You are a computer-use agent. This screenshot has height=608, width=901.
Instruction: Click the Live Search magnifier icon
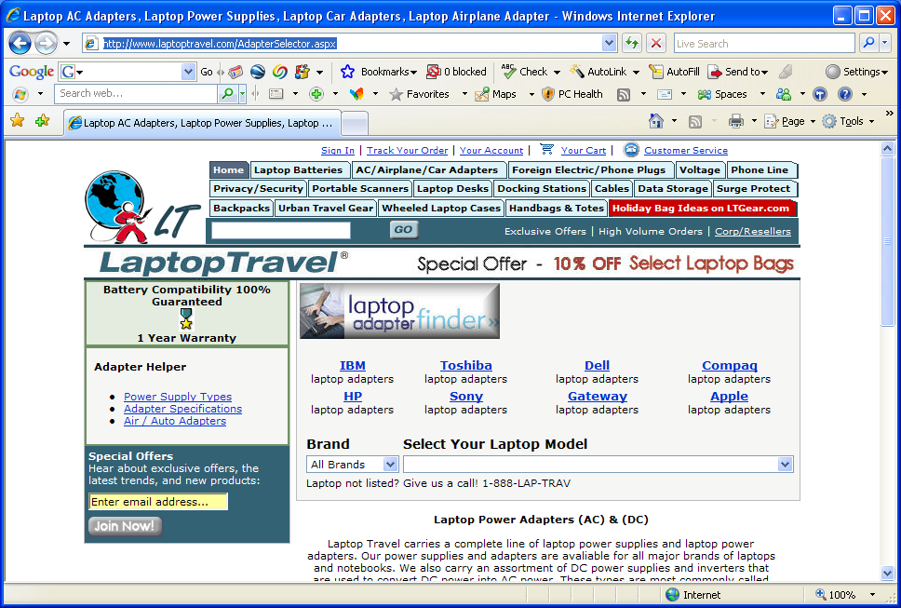(x=867, y=43)
